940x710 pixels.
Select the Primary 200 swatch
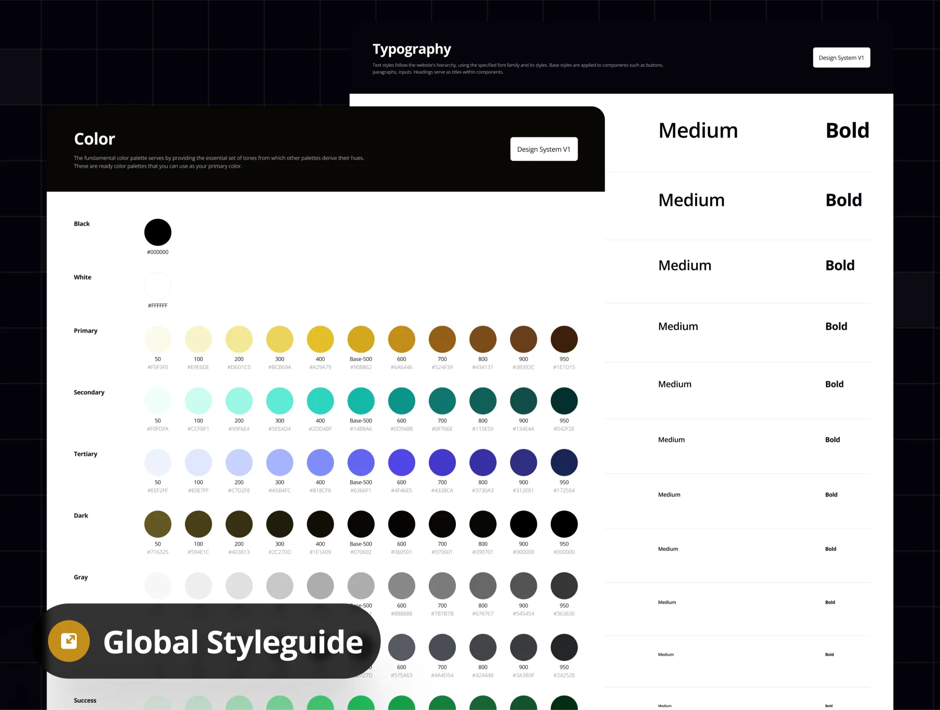[x=239, y=339]
